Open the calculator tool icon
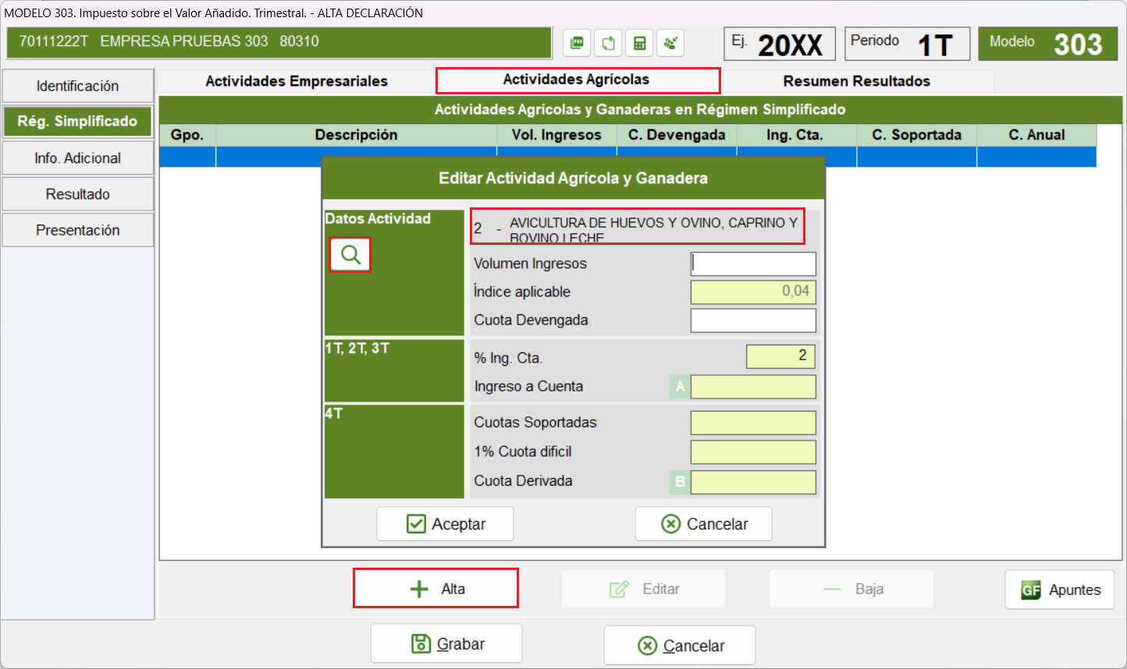Viewport: 1127px width, 669px height. (x=639, y=43)
